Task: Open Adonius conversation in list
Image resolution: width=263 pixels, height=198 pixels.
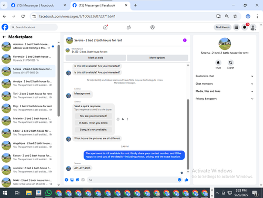Action: coord(28,46)
